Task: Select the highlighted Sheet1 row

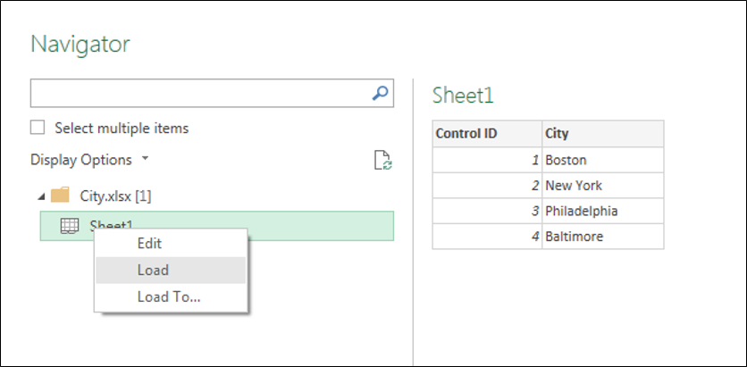Action: pyautogui.click(x=217, y=226)
